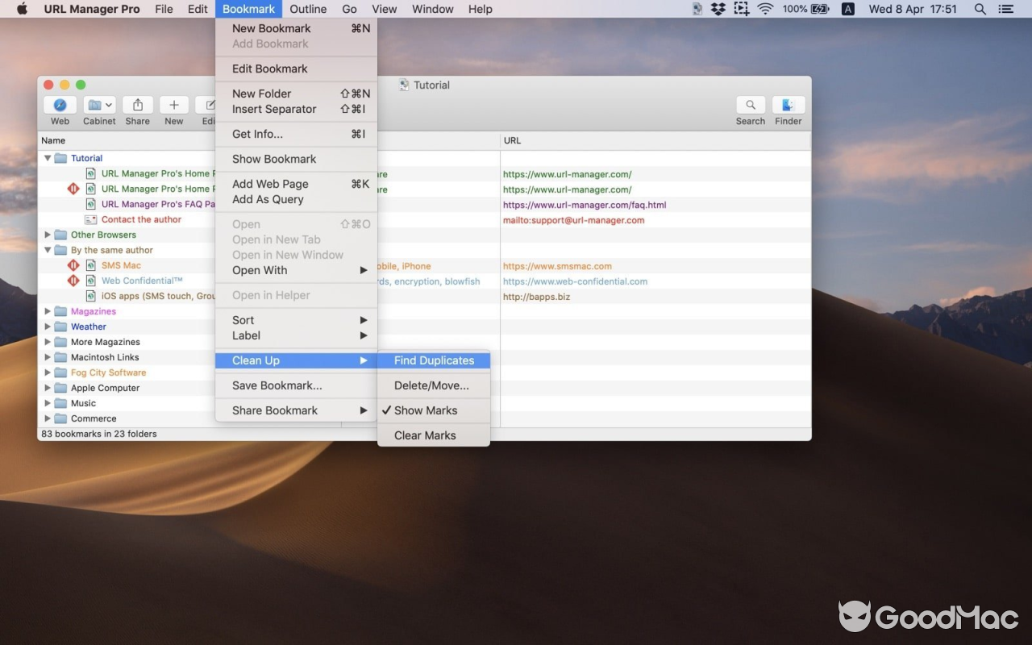This screenshot has height=645, width=1032.
Task: Choose Find Duplicates from Clean Up submenu
Action: tap(434, 360)
